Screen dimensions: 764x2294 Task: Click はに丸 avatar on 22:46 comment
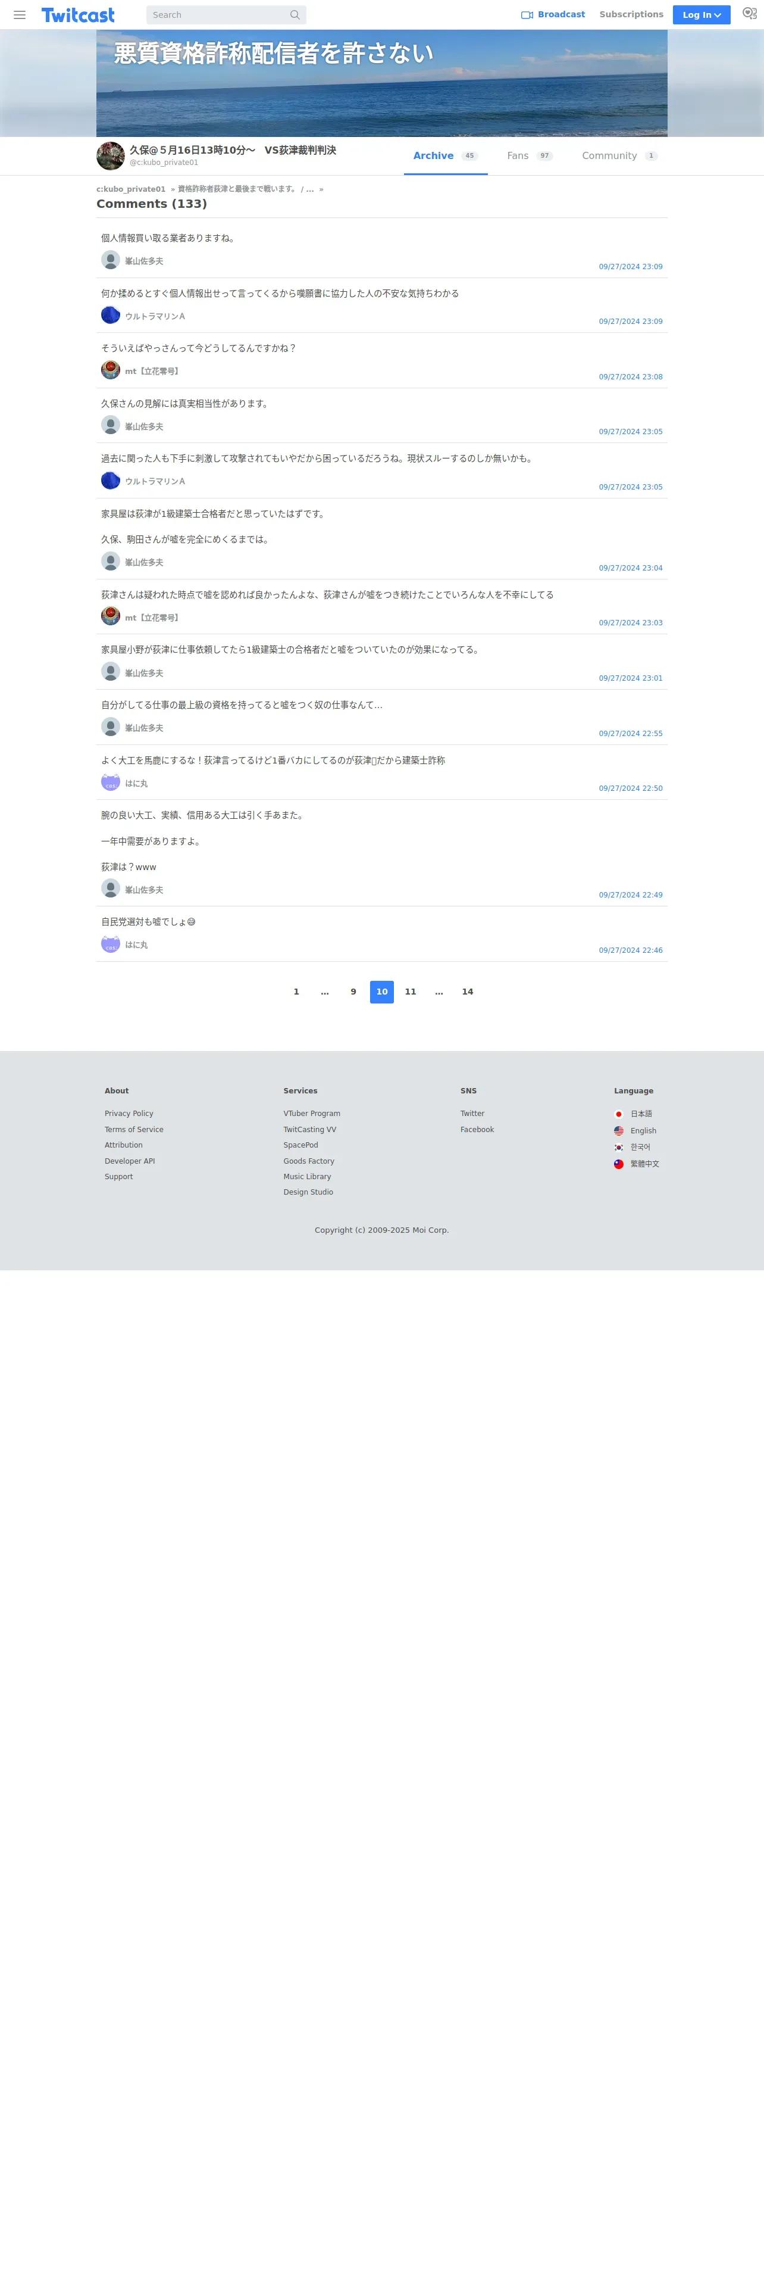click(x=110, y=944)
